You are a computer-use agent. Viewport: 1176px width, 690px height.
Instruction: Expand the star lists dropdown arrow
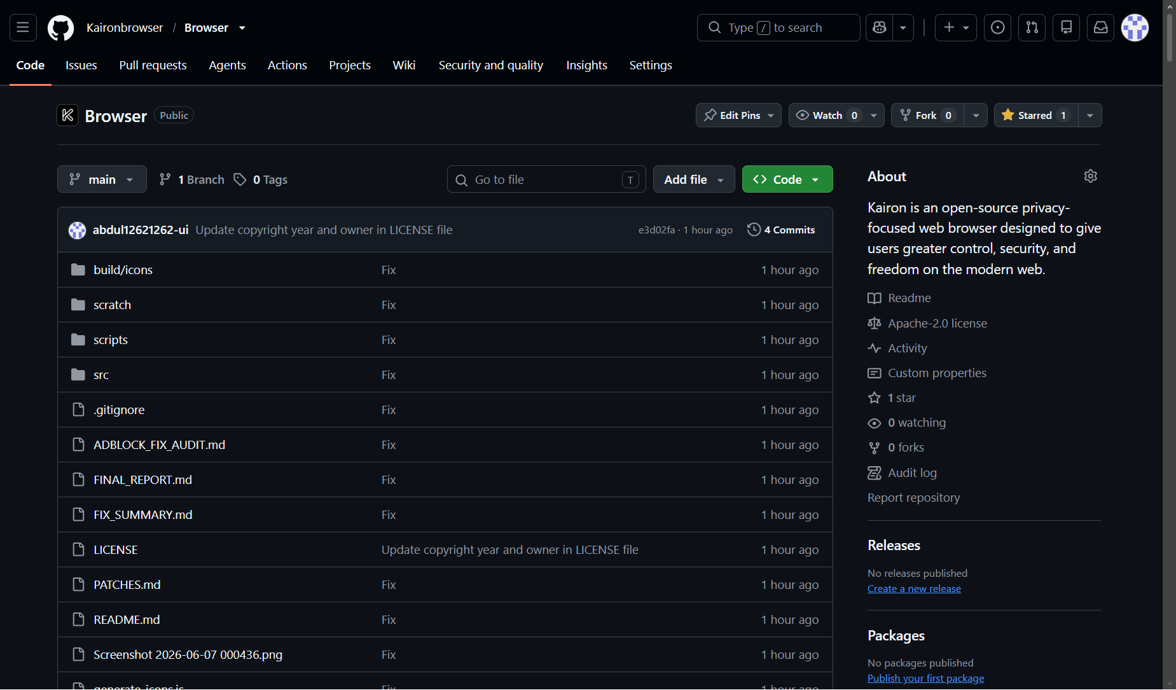pos(1090,115)
